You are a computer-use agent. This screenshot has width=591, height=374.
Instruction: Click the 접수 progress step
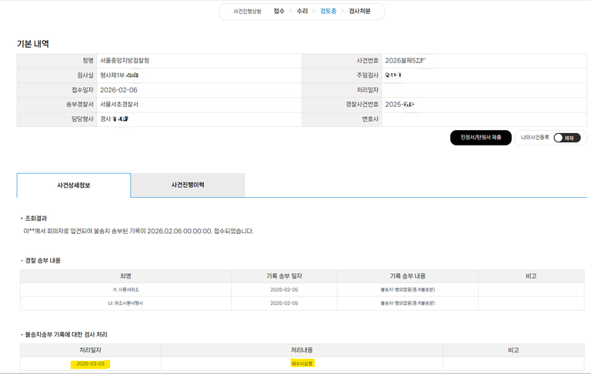click(x=279, y=12)
